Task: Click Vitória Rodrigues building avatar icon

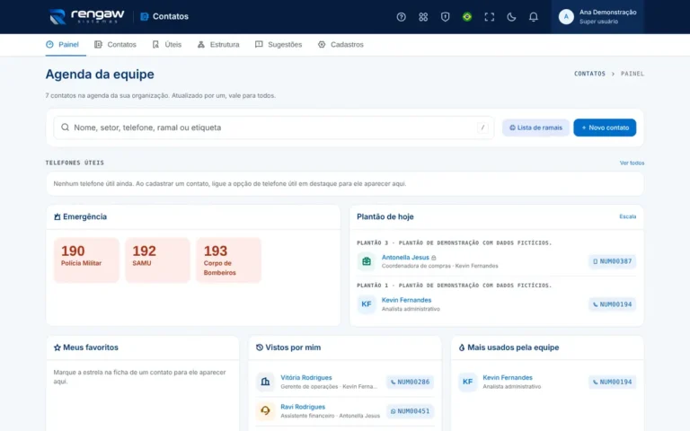Action: pyautogui.click(x=265, y=382)
